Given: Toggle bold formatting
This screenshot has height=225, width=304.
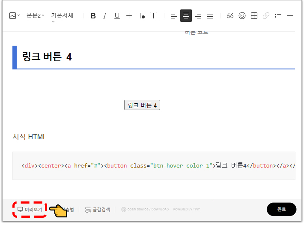Looking at the screenshot, I should coord(93,16).
